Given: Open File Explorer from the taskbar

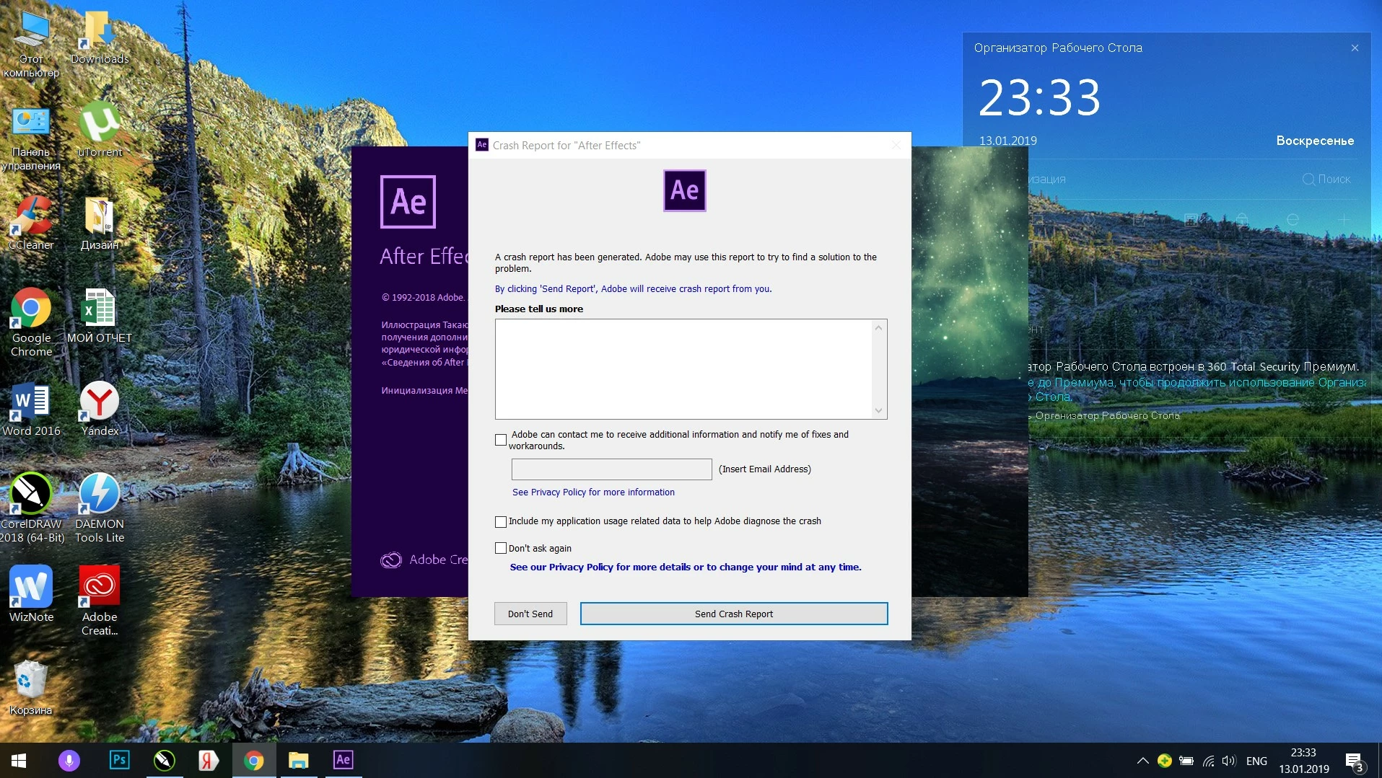Looking at the screenshot, I should 298,760.
